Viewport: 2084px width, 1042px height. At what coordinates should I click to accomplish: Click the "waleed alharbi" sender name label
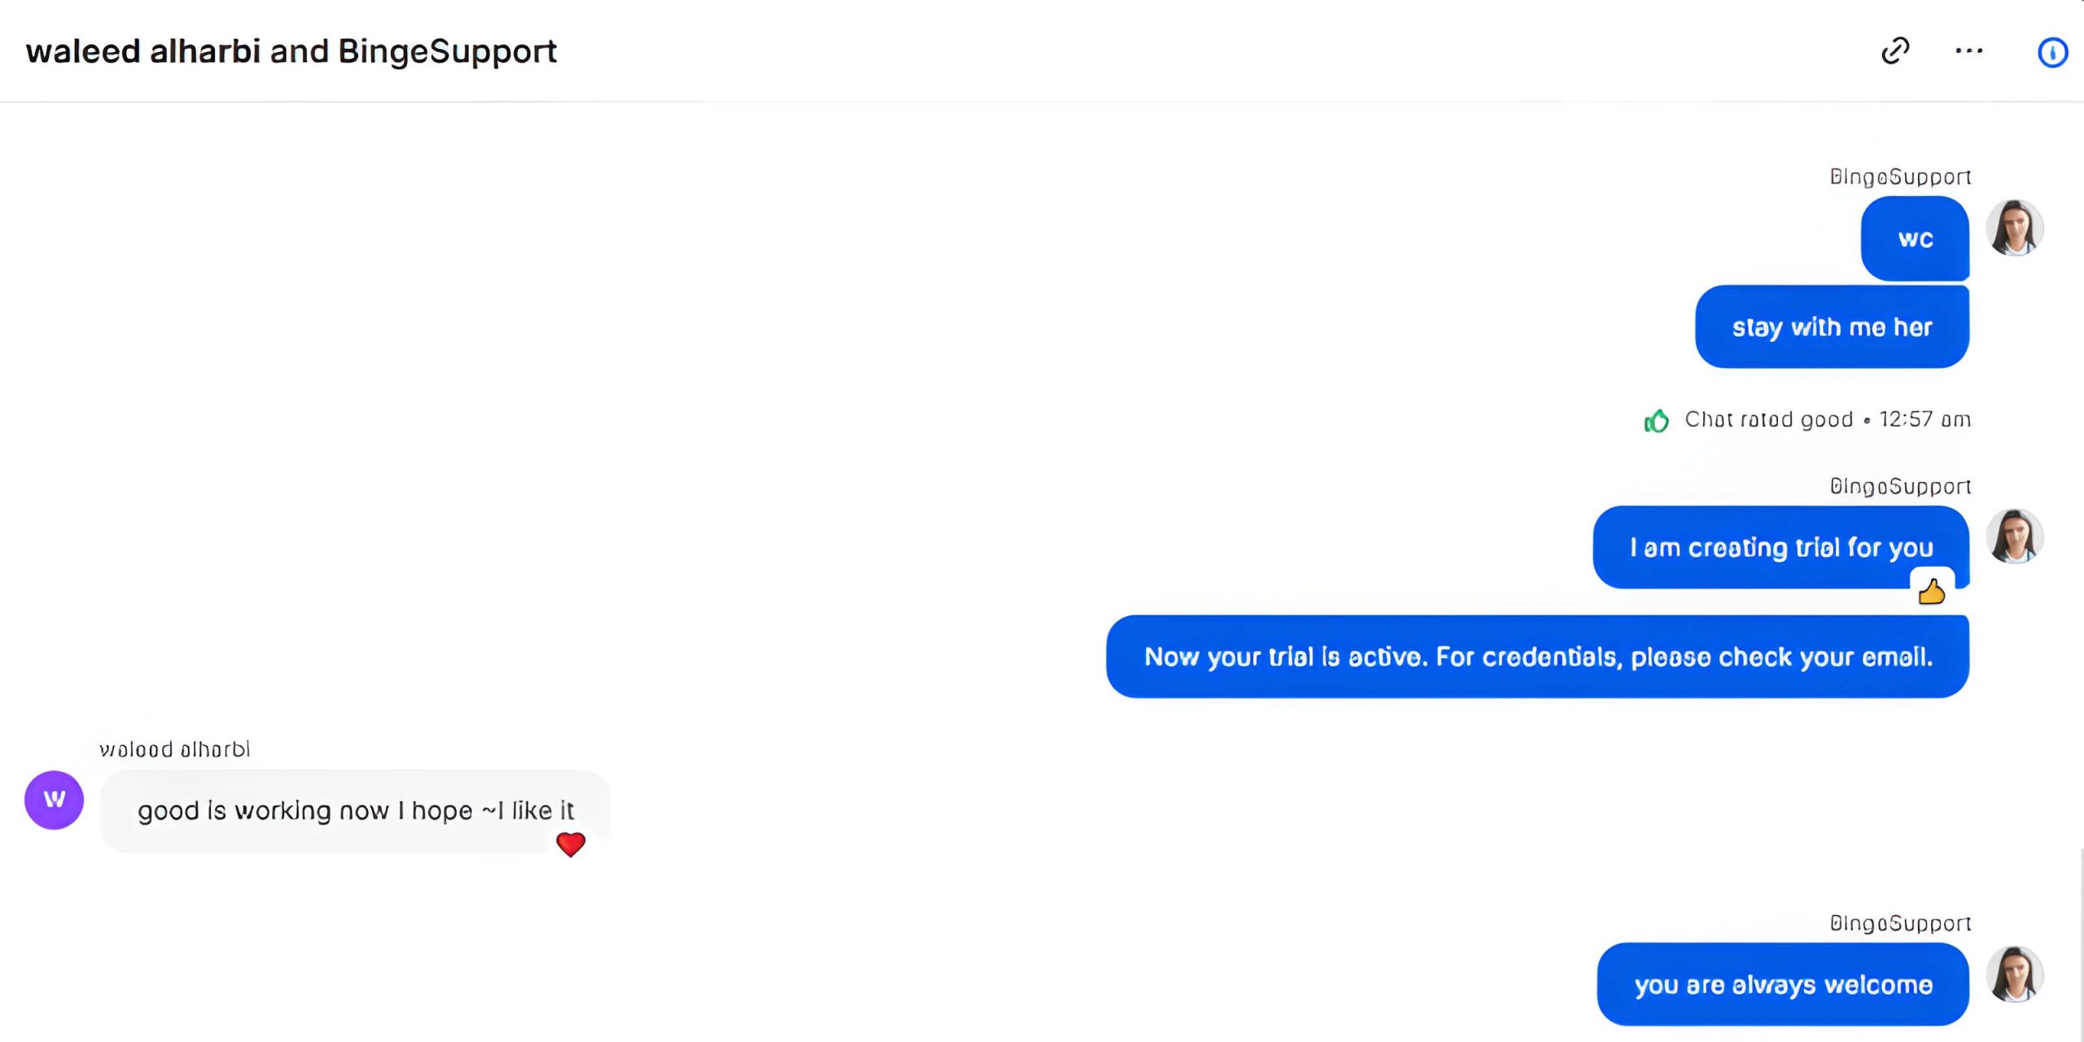(174, 749)
